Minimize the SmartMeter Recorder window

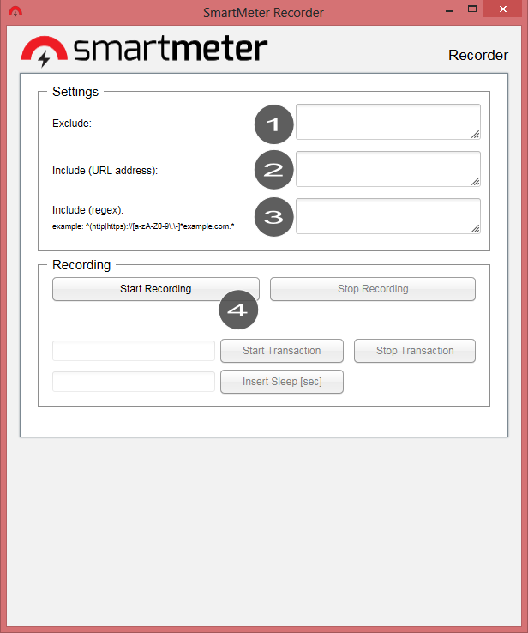click(449, 9)
